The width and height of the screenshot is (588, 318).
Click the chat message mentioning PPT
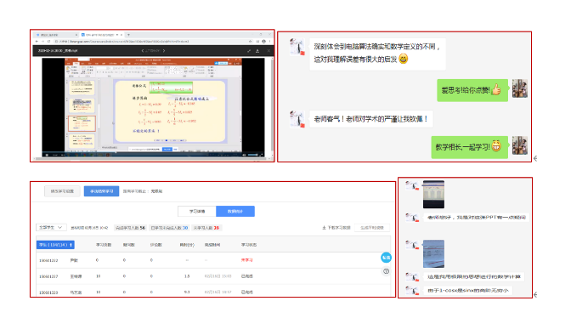point(476,218)
